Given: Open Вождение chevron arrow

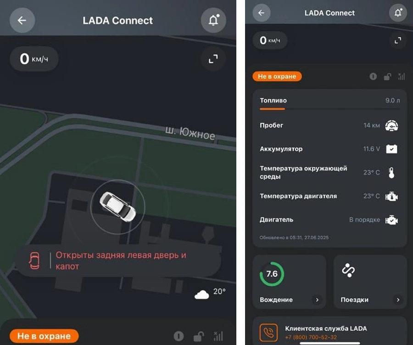Looking at the screenshot, I should pyautogui.click(x=317, y=300).
